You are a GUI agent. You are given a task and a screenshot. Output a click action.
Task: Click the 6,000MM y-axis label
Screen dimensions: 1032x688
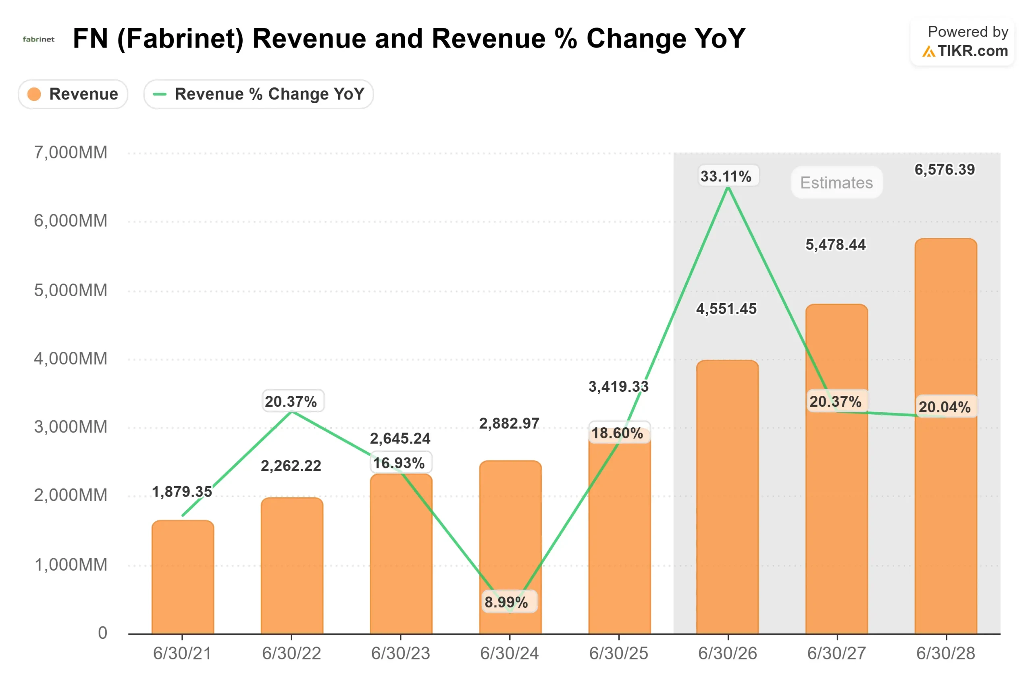point(71,221)
